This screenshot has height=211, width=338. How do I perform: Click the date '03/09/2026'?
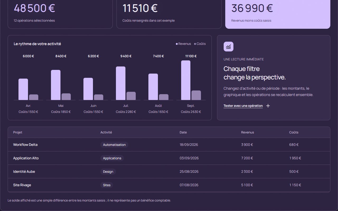(189, 158)
